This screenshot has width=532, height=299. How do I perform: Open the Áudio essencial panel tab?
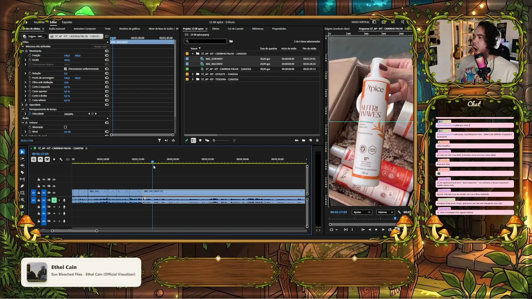point(57,29)
